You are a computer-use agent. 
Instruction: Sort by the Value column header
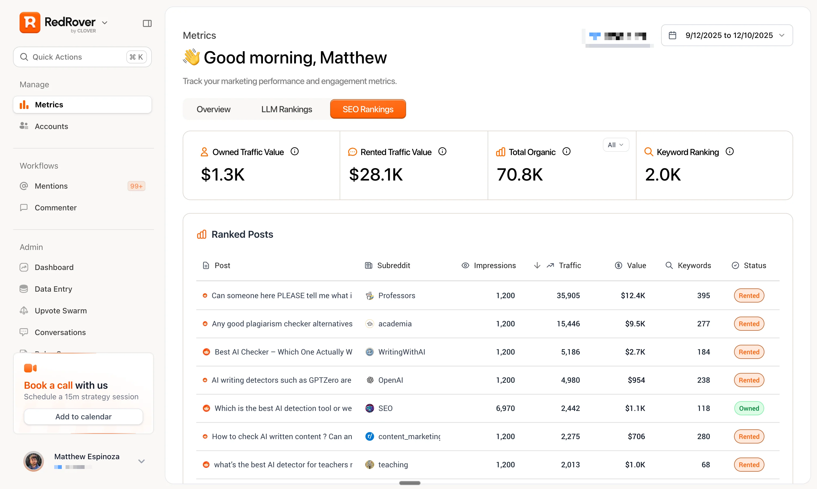point(630,266)
